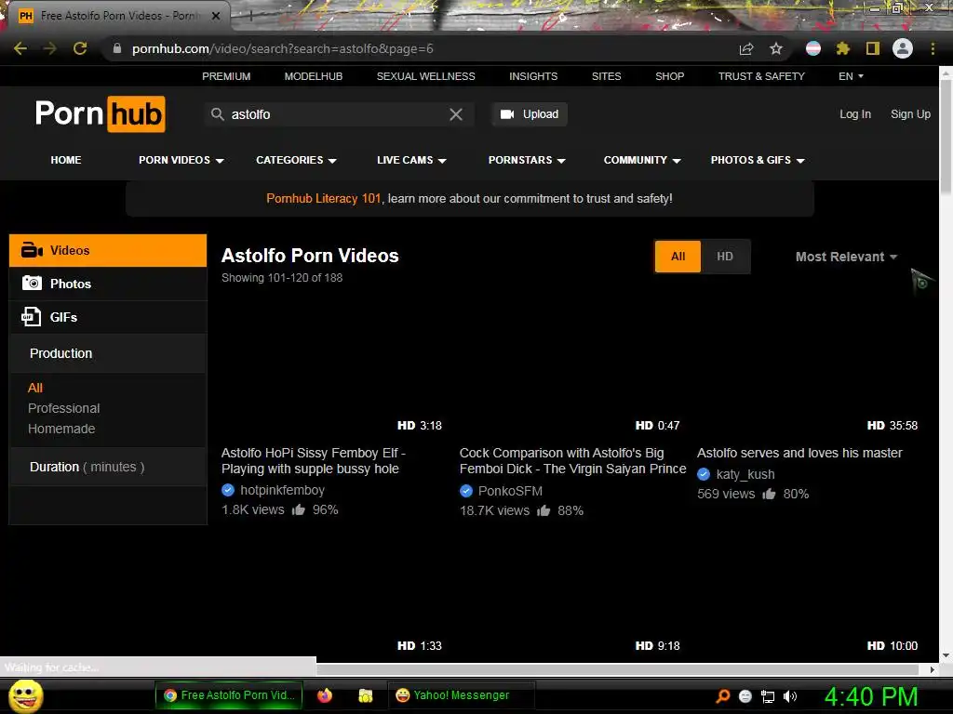The height and width of the screenshot is (714, 953).
Task: Share this page using share icon
Action: pos(746,48)
